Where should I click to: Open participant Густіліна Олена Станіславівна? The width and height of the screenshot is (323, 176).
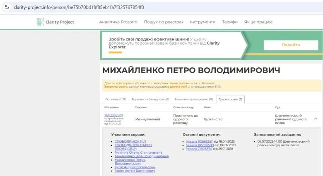(139, 152)
